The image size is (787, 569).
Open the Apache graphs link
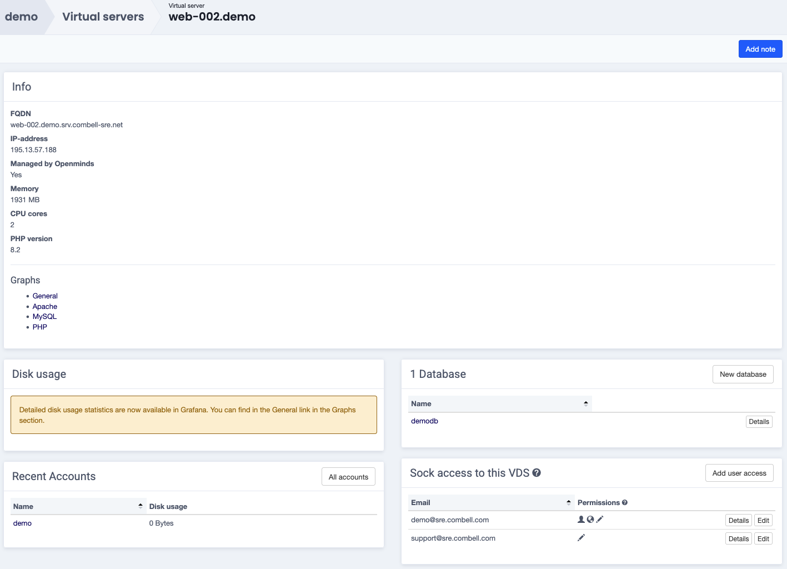coord(45,307)
